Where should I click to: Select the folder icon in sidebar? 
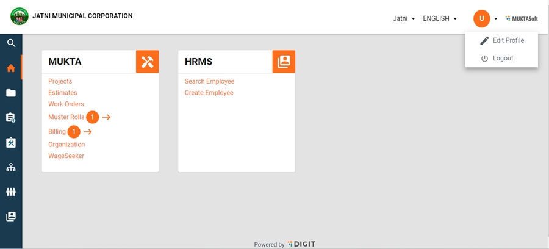click(11, 93)
